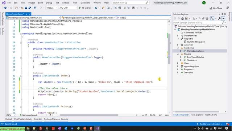The image size is (232, 131).
Task: Click the Home icon in Solution Explorer
Action: [182, 19]
